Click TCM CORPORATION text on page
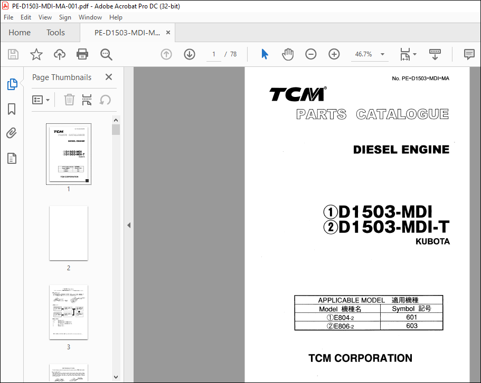Viewport: 481px width, 383px height. click(x=361, y=358)
